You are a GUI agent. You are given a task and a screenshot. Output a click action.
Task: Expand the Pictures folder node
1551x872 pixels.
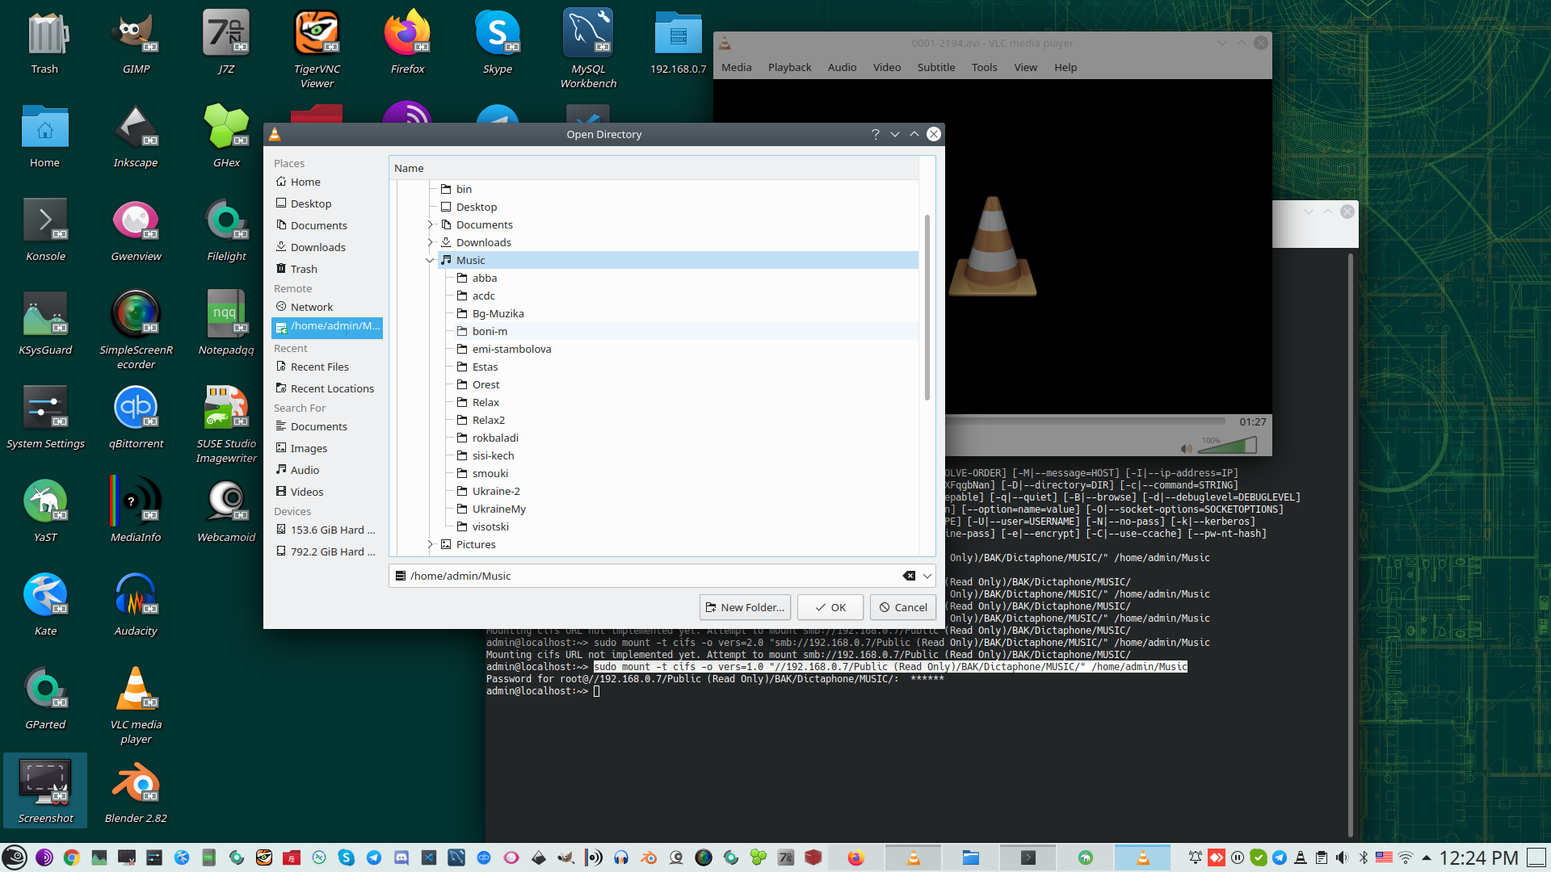[430, 544]
